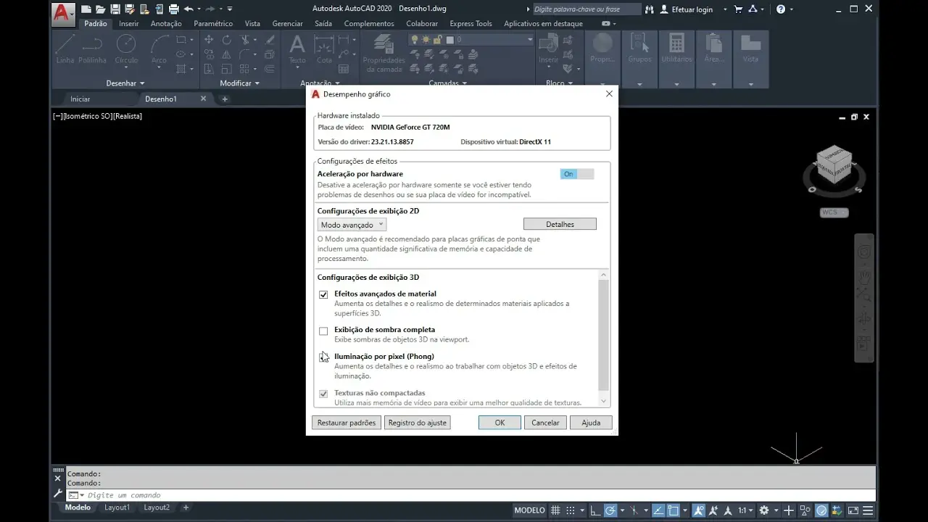The image size is (928, 522).
Task: Enable Exibição de sombra completa
Action: click(323, 331)
